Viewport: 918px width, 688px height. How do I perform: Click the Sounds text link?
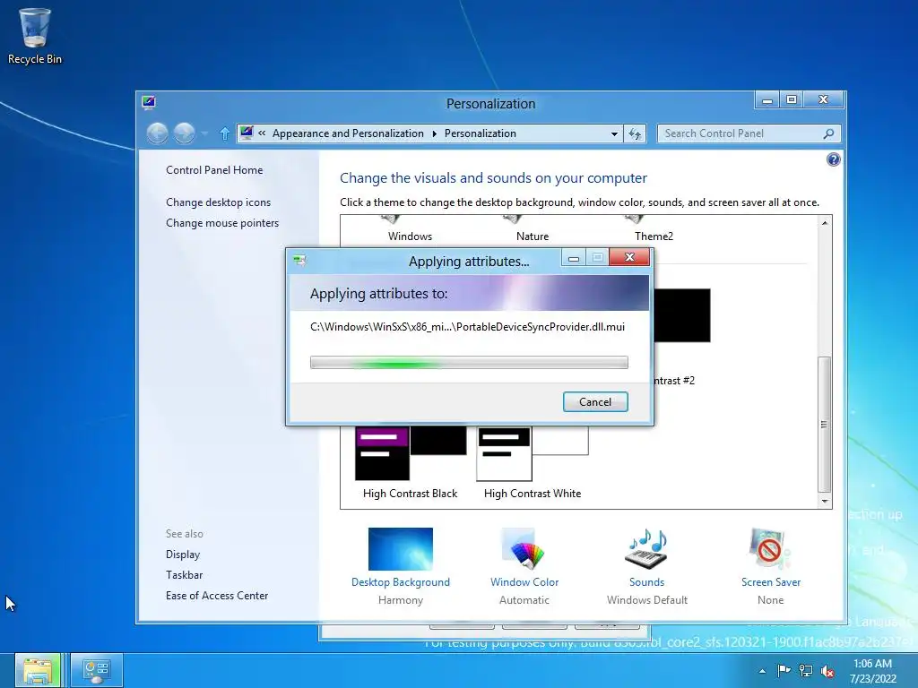coord(647,582)
